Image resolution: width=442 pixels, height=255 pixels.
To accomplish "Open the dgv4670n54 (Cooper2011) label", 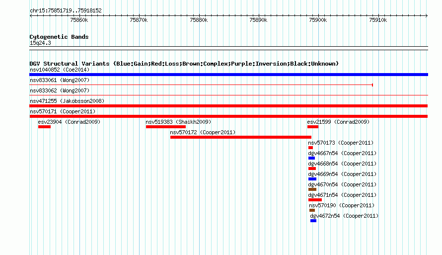I will 342,184.
